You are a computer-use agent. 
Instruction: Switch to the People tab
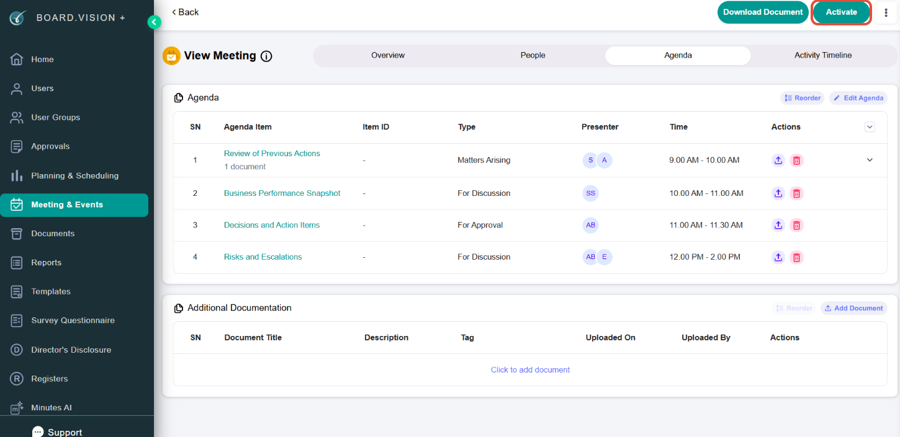pos(533,55)
